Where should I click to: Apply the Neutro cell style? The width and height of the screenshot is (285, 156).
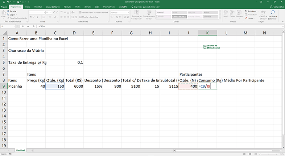pyautogui.click(x=195, y=12)
